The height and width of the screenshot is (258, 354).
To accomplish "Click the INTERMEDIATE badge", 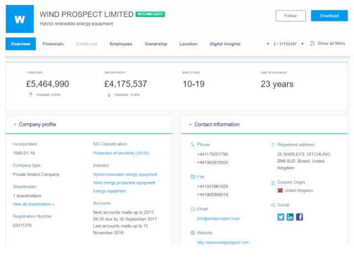I will (150, 14).
